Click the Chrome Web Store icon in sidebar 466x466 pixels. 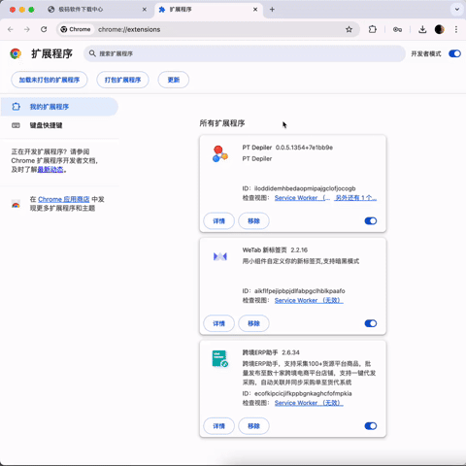click(16, 204)
